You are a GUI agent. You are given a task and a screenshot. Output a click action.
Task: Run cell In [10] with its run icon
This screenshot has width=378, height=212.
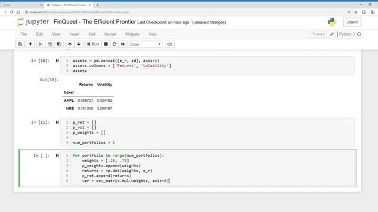pyautogui.click(x=57, y=61)
